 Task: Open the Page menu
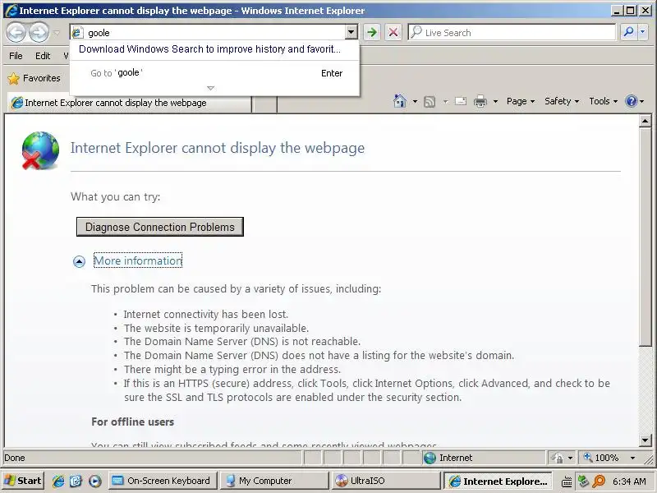(x=521, y=101)
